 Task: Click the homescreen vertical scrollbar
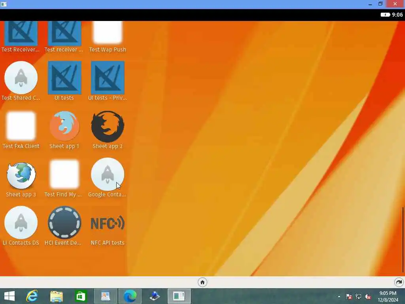[x=403, y=239]
